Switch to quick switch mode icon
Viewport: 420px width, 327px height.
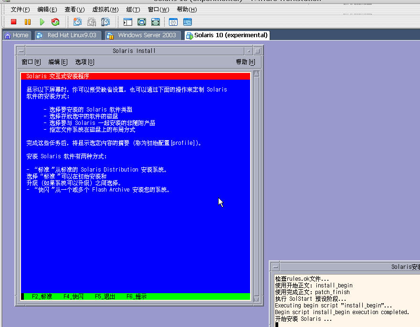[x=142, y=22]
